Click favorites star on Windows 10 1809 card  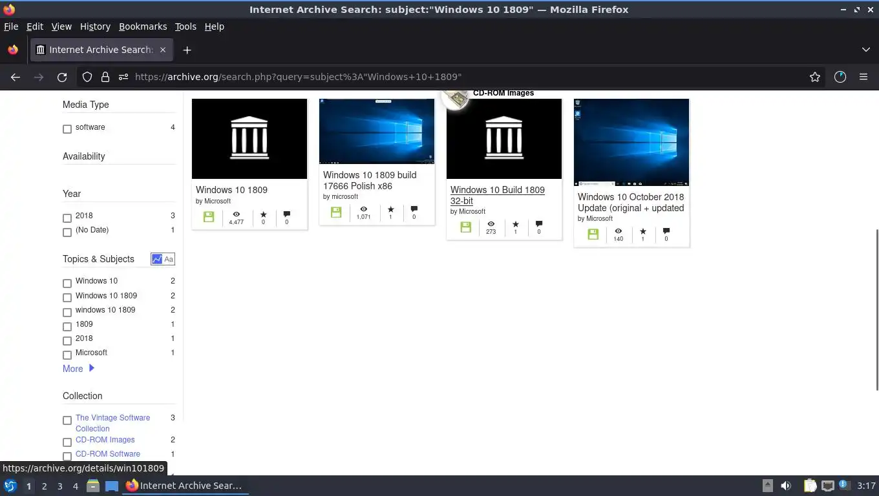[x=263, y=214]
